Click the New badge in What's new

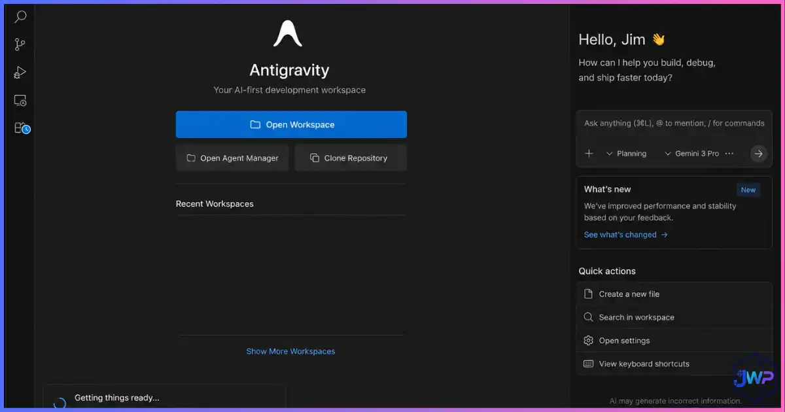pos(748,190)
